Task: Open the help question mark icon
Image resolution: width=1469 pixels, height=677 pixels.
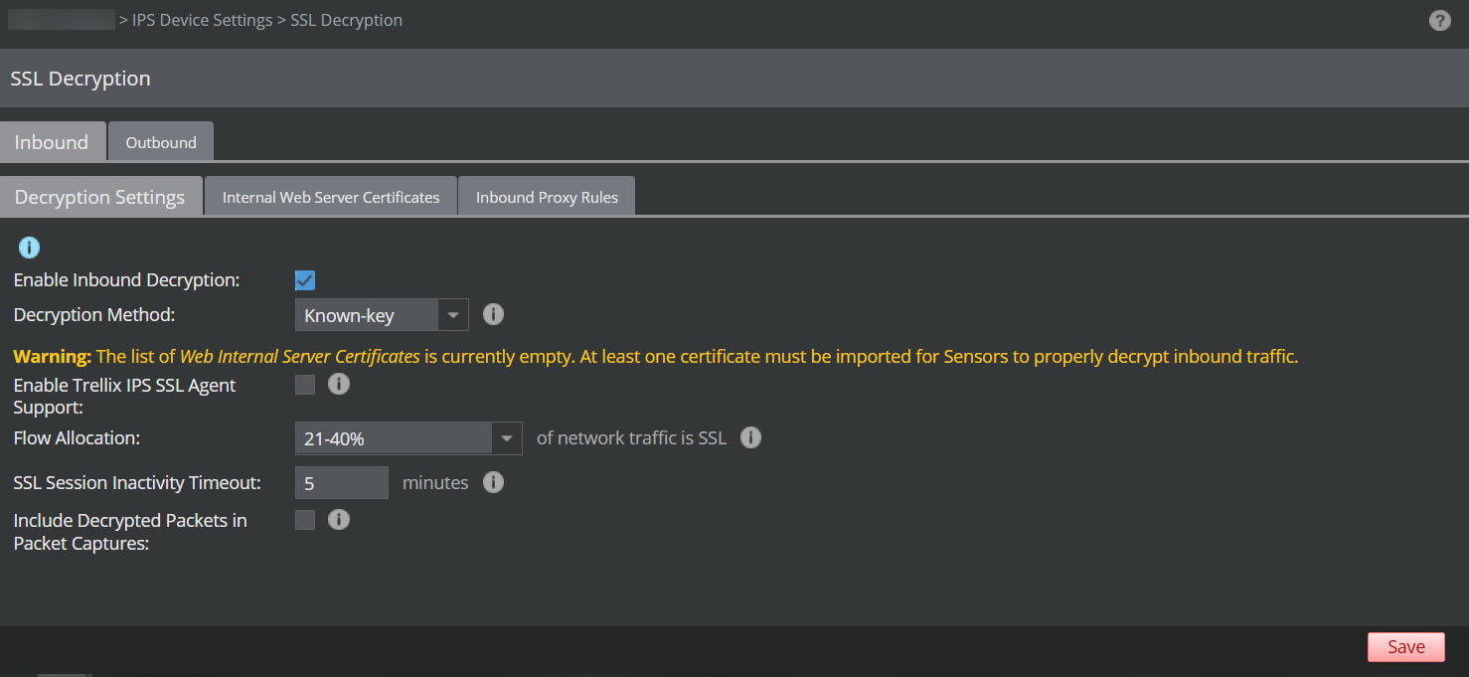Action: pyautogui.click(x=1439, y=20)
